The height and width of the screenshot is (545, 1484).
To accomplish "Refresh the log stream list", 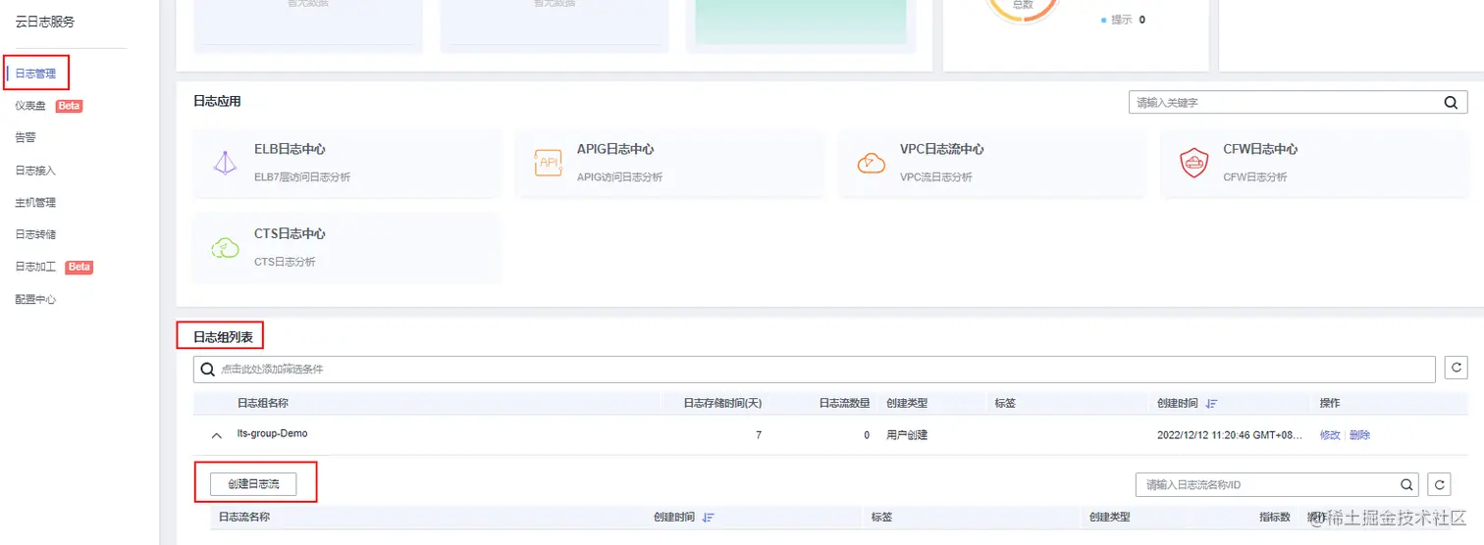I will click(x=1439, y=484).
